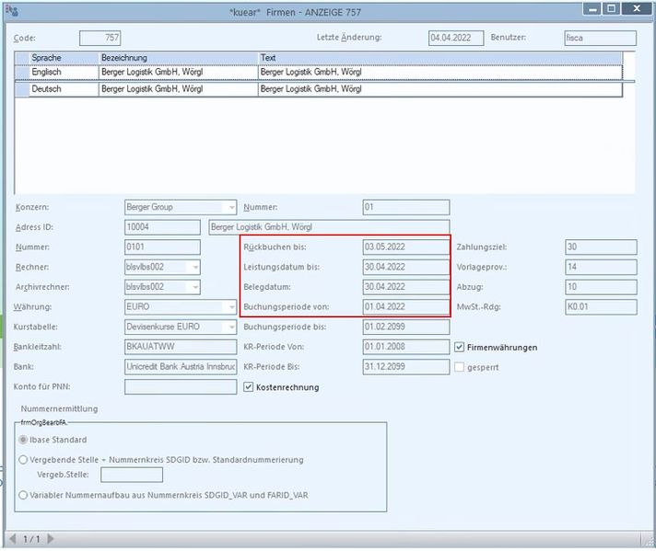Image resolution: width=656 pixels, height=551 pixels.
Task: Click the Adress ID field 10004
Action: (162, 227)
